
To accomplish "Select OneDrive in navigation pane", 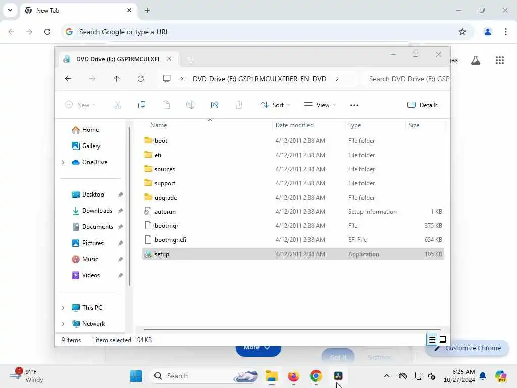I will 89,162.
